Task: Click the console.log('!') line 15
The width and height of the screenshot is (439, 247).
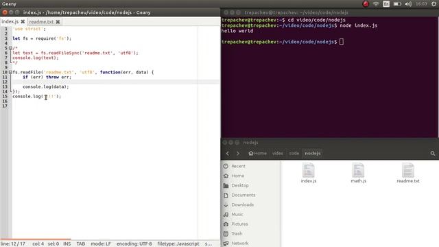Action: coord(36,96)
